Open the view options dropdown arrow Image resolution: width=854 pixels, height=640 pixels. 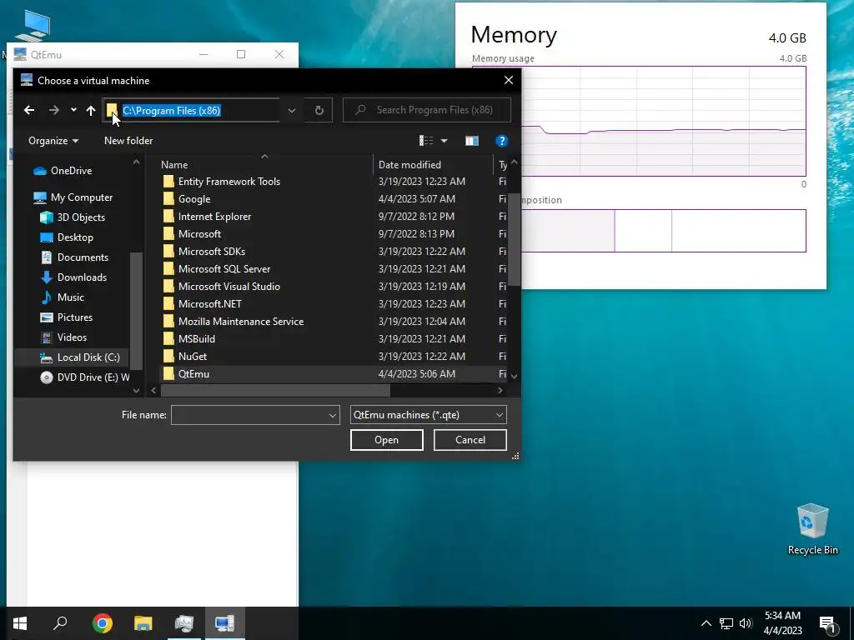(x=445, y=141)
